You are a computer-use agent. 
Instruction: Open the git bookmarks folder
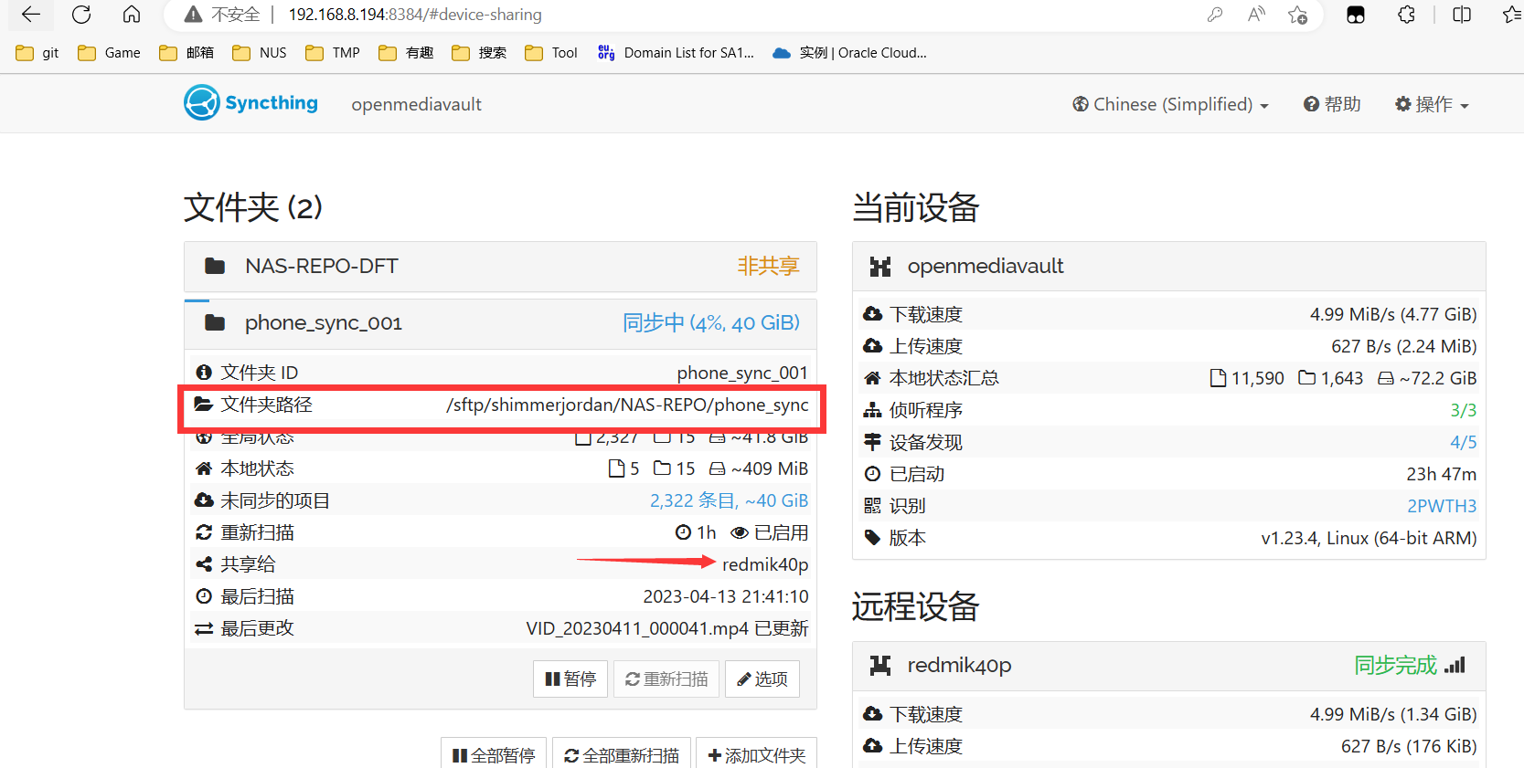pos(37,53)
